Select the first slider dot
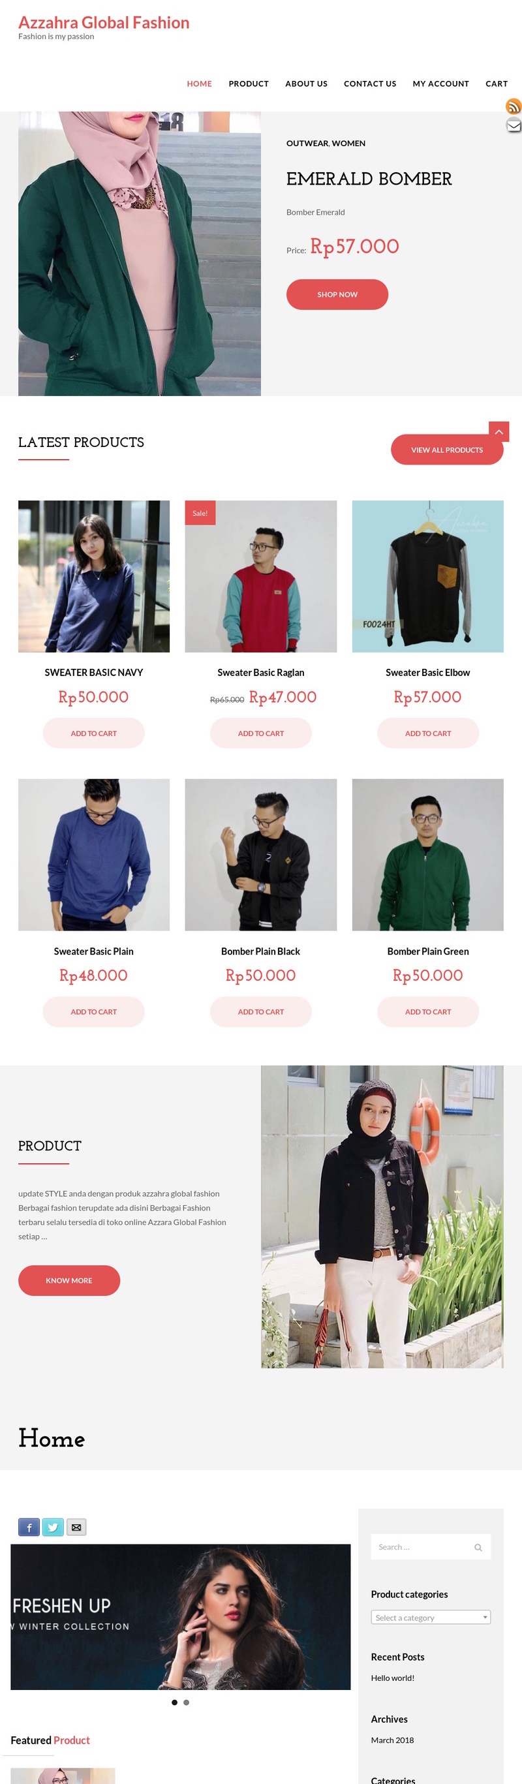This screenshot has height=1784, width=522. point(174,1702)
